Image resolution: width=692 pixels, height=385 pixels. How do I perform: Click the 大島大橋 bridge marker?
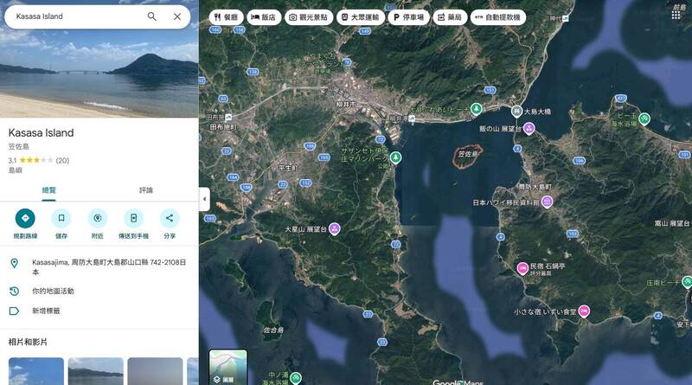tap(516, 112)
